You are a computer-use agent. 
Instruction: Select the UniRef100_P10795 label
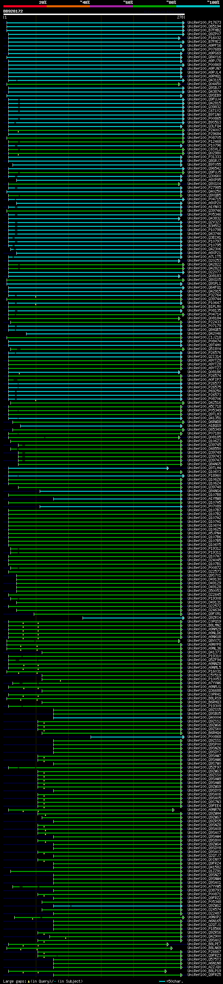pos(204,245)
